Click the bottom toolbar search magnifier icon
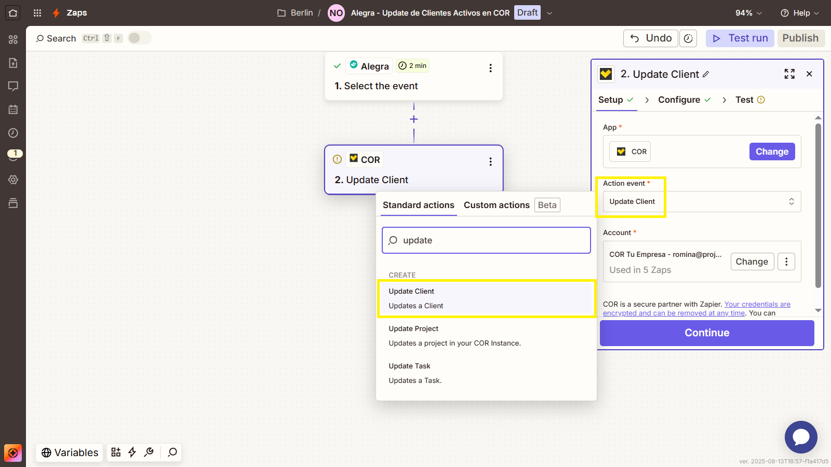Image resolution: width=831 pixels, height=467 pixels. (172, 452)
